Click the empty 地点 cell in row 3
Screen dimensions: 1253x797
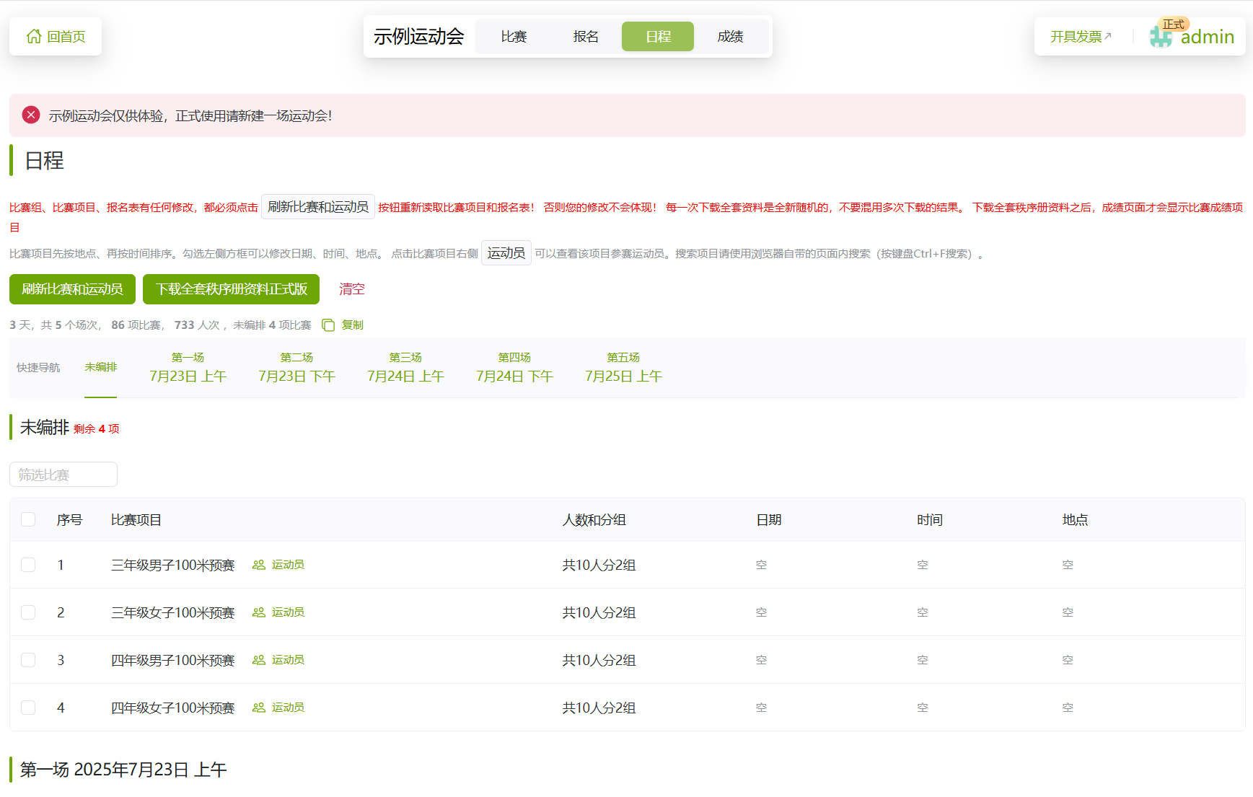tap(1068, 660)
